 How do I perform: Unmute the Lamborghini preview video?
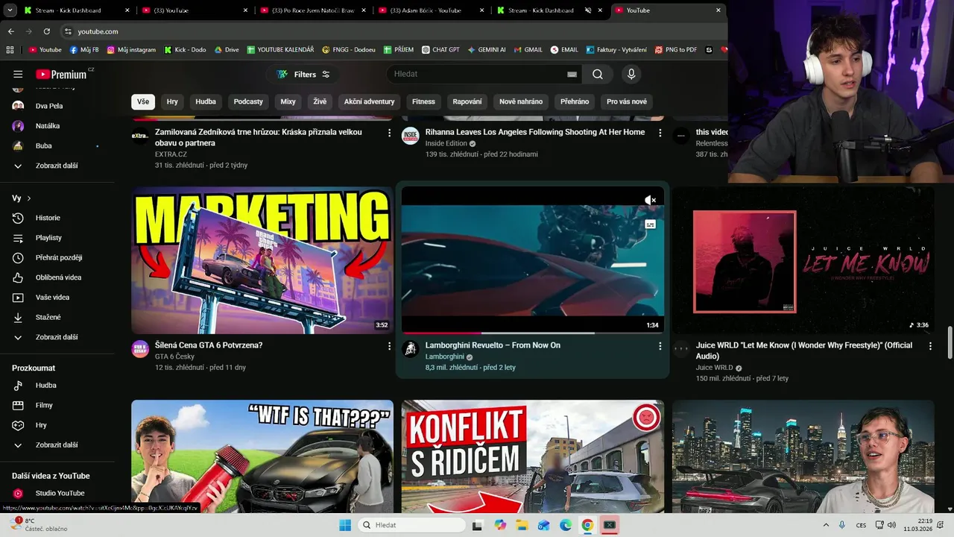[650, 200]
